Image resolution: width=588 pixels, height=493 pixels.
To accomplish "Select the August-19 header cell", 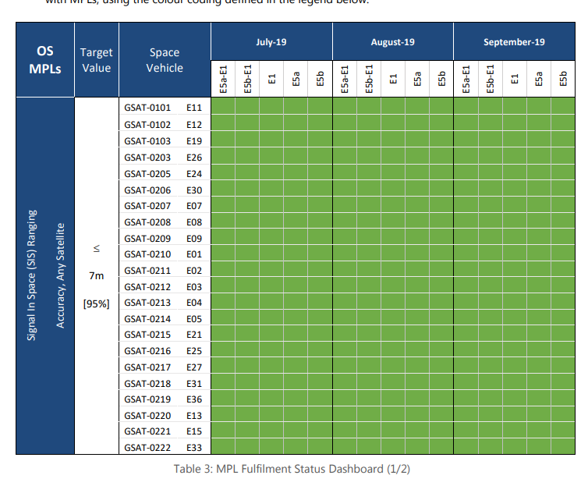I will 392,41.
